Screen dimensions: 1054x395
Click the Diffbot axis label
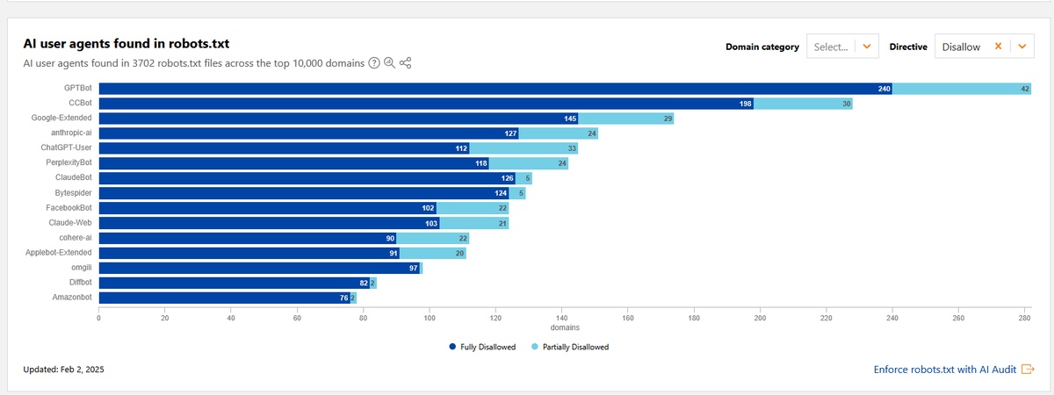pos(80,282)
